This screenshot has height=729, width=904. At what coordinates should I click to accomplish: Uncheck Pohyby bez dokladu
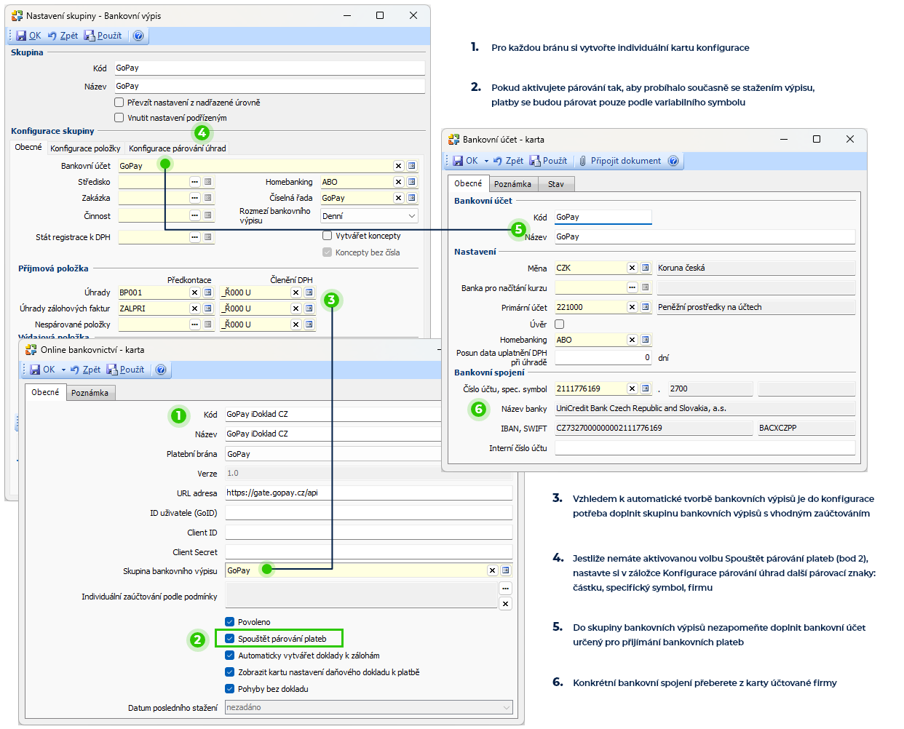coord(230,689)
